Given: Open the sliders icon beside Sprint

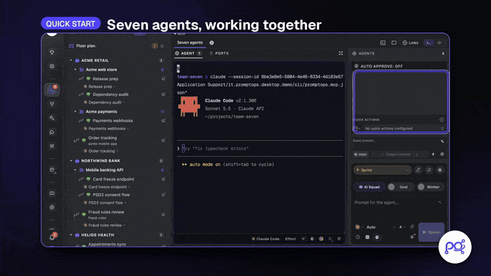Looking at the screenshot, I should [429, 170].
